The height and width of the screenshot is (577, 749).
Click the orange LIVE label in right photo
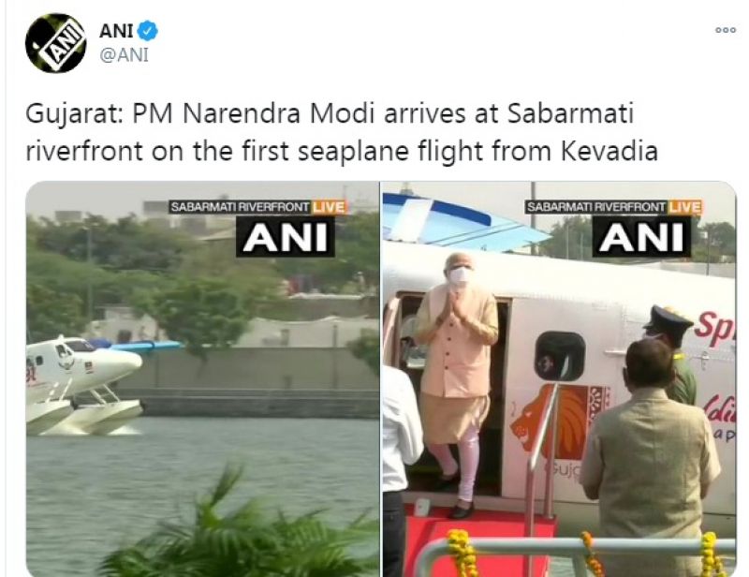(x=684, y=207)
